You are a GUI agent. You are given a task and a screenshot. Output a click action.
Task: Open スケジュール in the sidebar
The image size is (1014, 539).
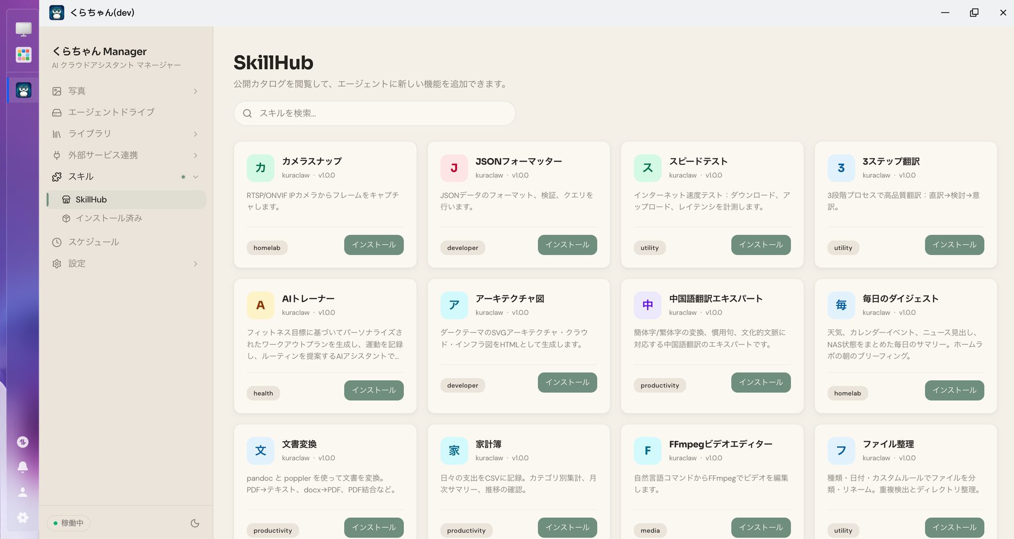point(126,242)
